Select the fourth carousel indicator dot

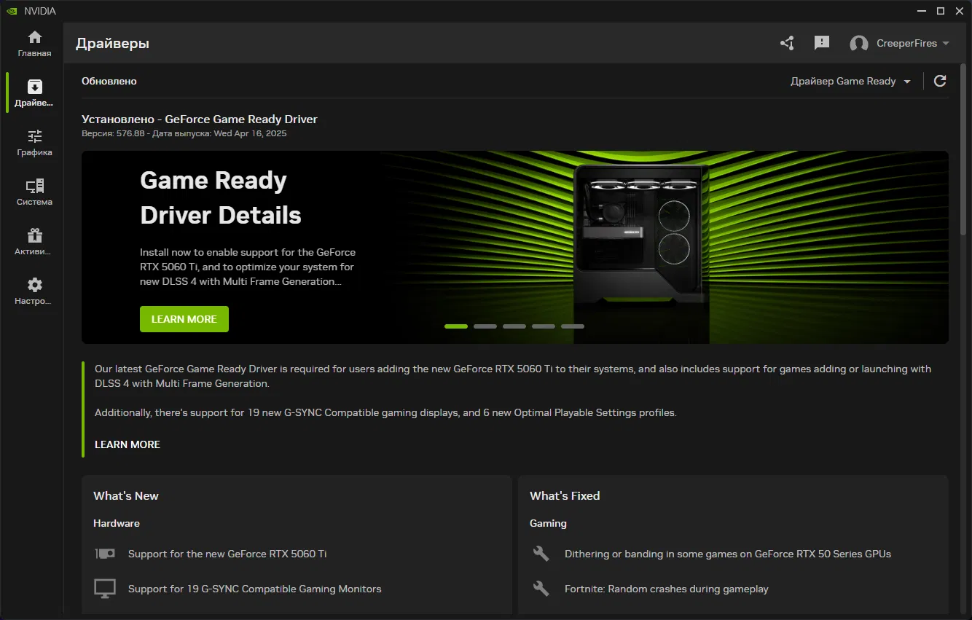point(544,326)
